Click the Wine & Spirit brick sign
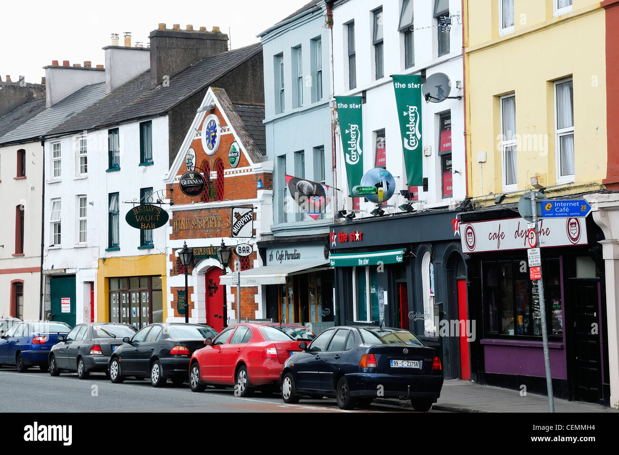The width and height of the screenshot is (619, 455). point(201,224)
